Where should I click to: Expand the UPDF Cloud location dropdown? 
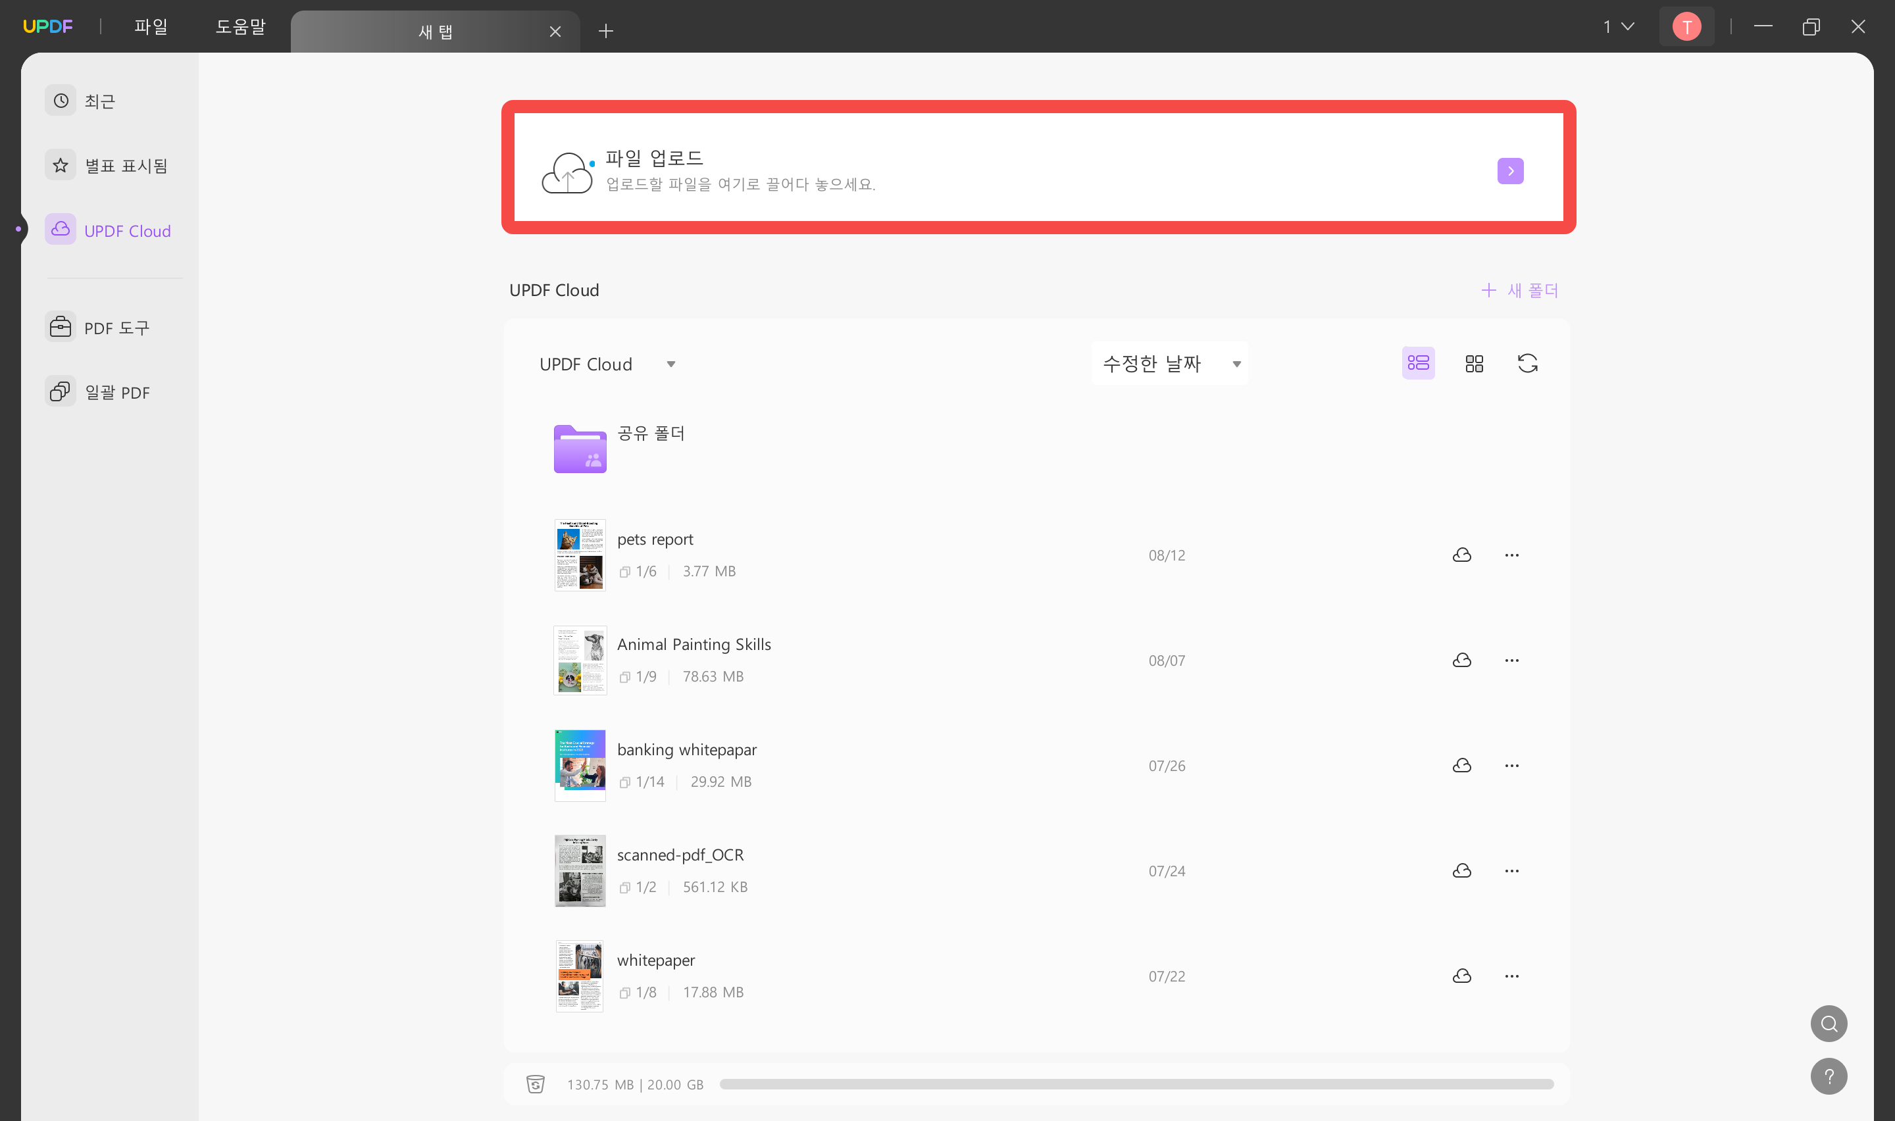point(607,364)
